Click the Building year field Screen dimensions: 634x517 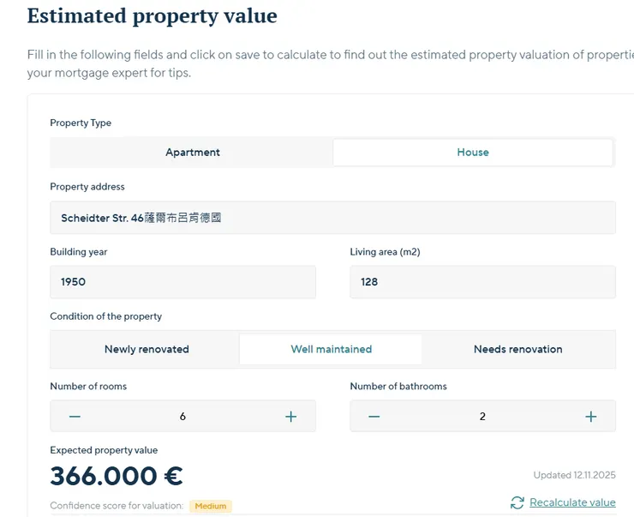point(182,282)
